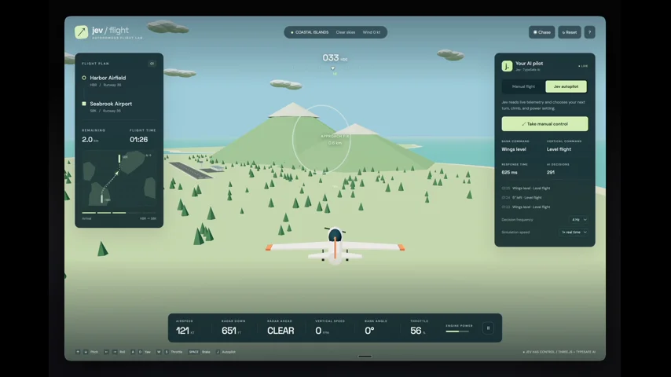Click the jev flight arrow logo icon

81,32
